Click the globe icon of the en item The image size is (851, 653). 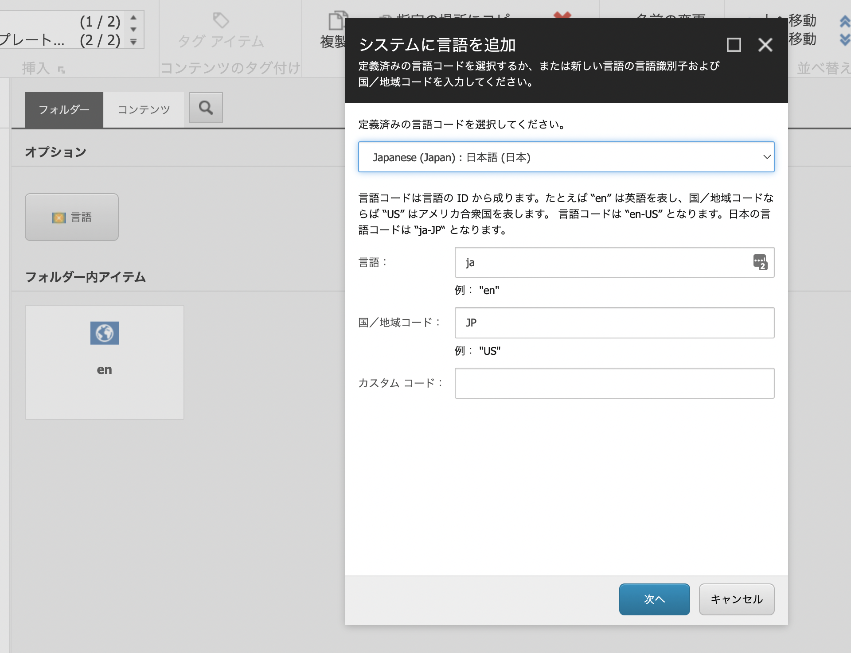click(105, 333)
